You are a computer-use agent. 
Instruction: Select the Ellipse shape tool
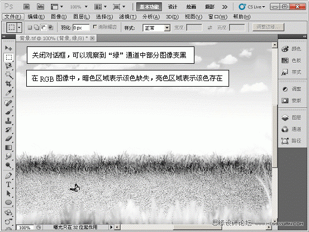click(8, 202)
